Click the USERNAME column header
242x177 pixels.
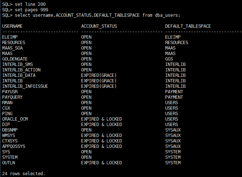(x=12, y=26)
